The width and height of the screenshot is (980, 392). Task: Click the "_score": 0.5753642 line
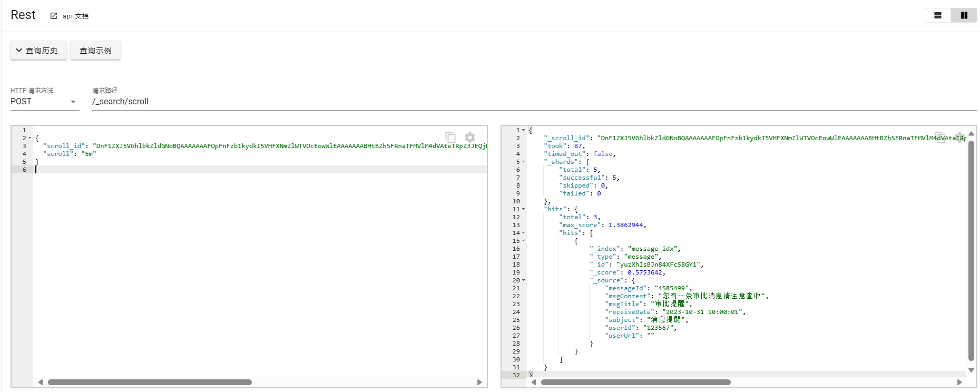628,272
